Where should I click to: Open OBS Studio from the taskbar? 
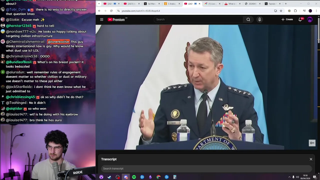coord(118,177)
